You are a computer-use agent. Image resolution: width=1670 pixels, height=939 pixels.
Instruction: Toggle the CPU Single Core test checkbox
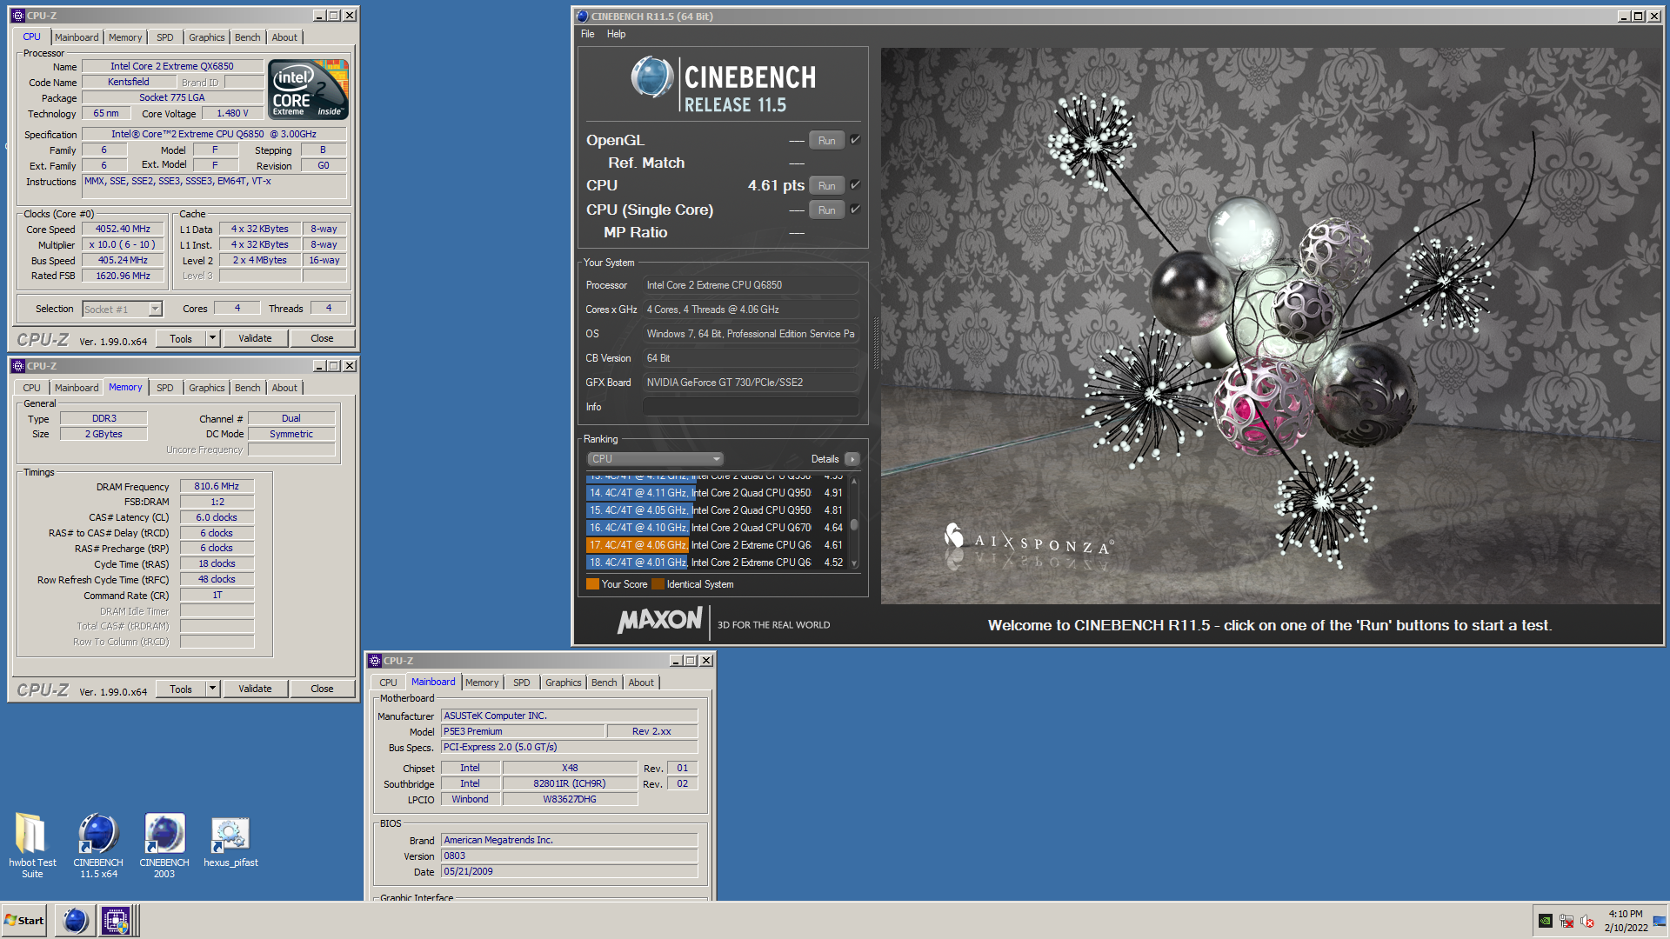[855, 210]
